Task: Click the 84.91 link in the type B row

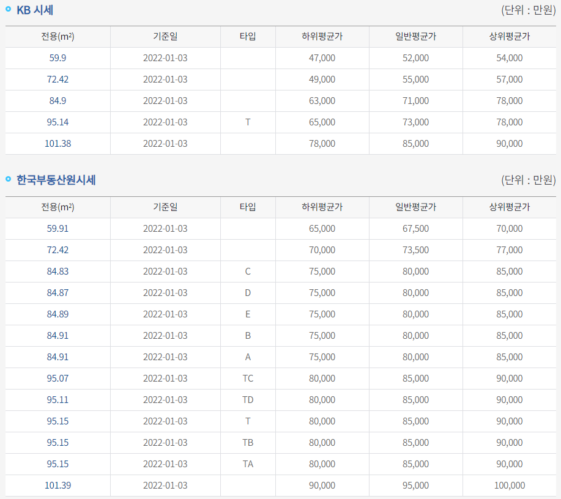Action: [58, 336]
